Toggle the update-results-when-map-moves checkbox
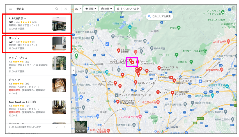The width and height of the screenshot is (239, 137). 9,134
